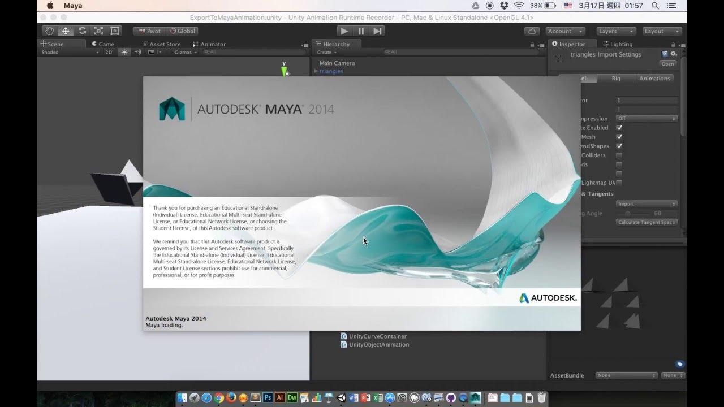Select Main Camera in Hierarchy
The image size is (724, 407).
[337, 63]
